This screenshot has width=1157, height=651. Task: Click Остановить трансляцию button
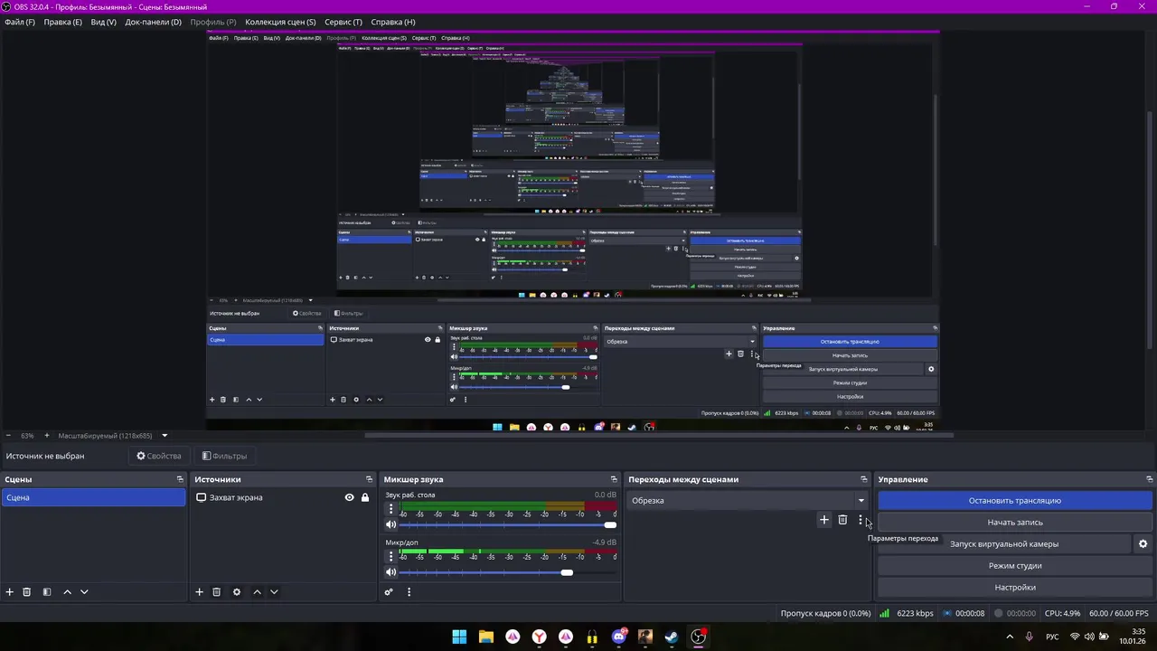coord(1015,501)
